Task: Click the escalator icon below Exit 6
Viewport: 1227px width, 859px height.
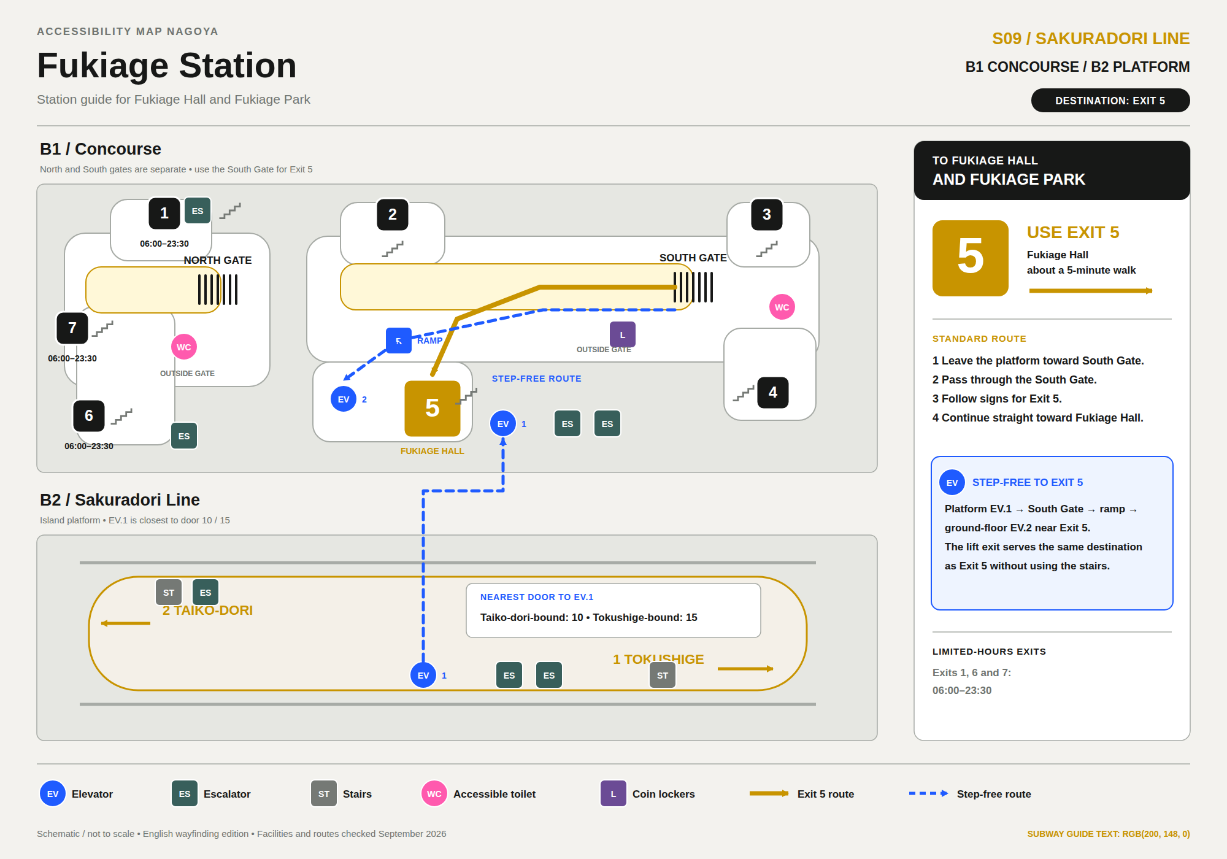Action: (184, 436)
